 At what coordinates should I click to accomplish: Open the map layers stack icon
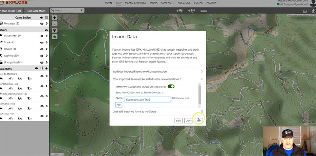click(x=55, y=37)
